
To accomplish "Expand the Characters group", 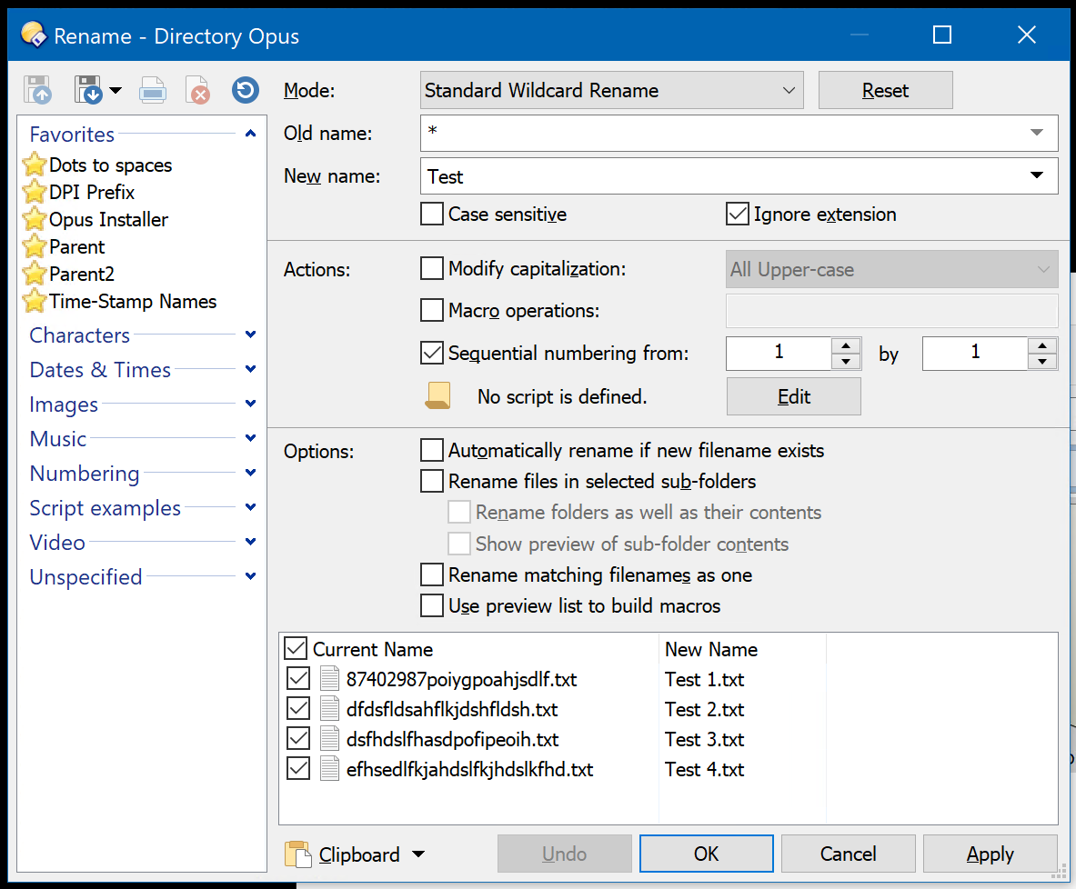I will pyautogui.click(x=250, y=335).
